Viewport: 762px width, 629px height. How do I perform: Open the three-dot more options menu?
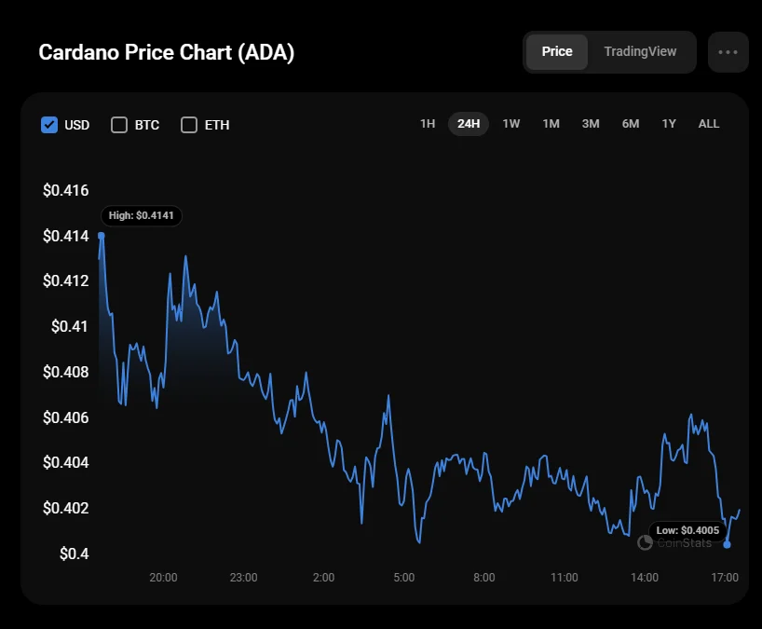coord(728,52)
